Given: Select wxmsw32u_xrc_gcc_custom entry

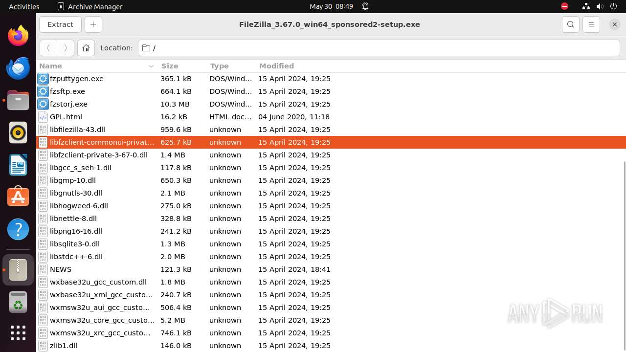Looking at the screenshot, I should point(331,333).
